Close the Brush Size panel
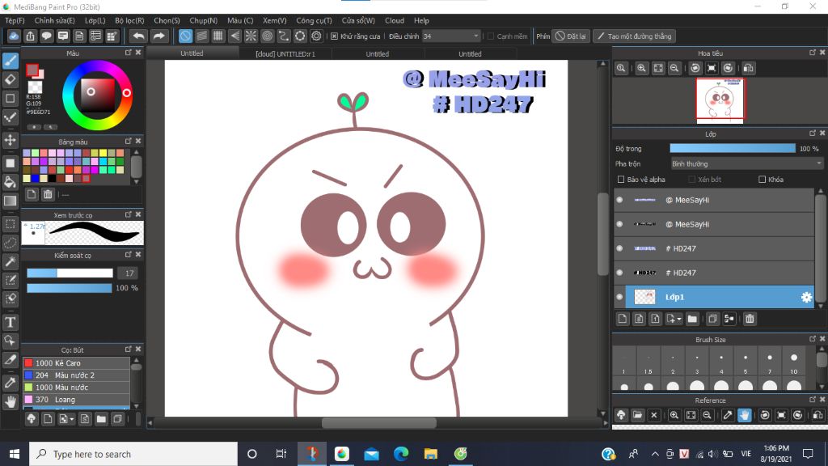Viewport: 828px width, 466px height. 822,339
